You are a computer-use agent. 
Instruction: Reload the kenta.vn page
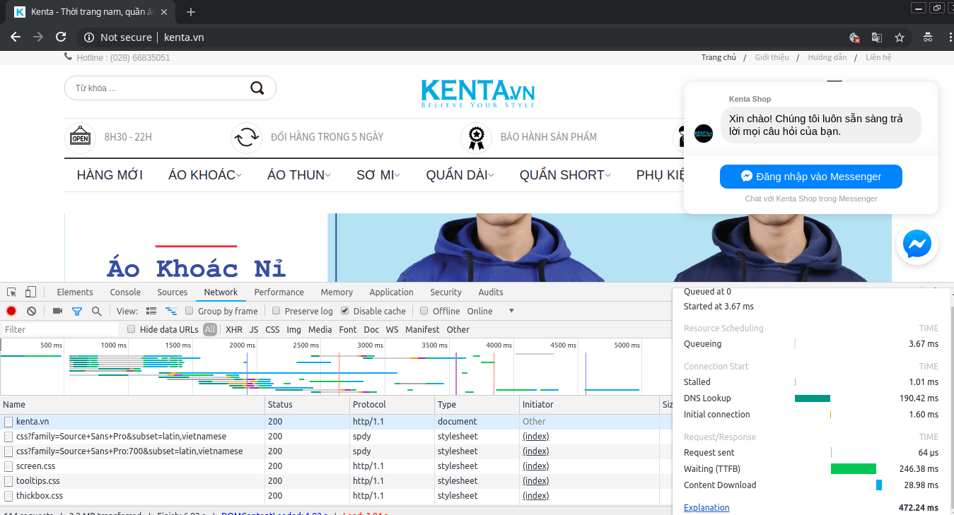(62, 37)
